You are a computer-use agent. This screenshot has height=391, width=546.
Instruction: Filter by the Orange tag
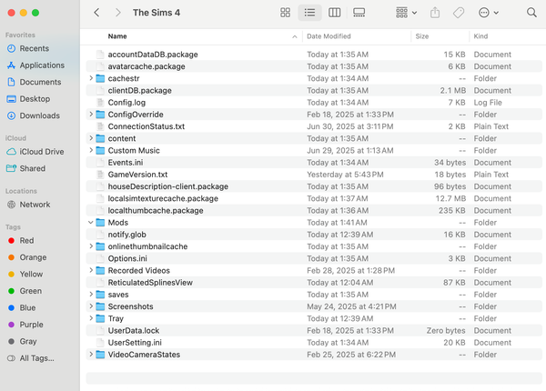click(x=33, y=257)
